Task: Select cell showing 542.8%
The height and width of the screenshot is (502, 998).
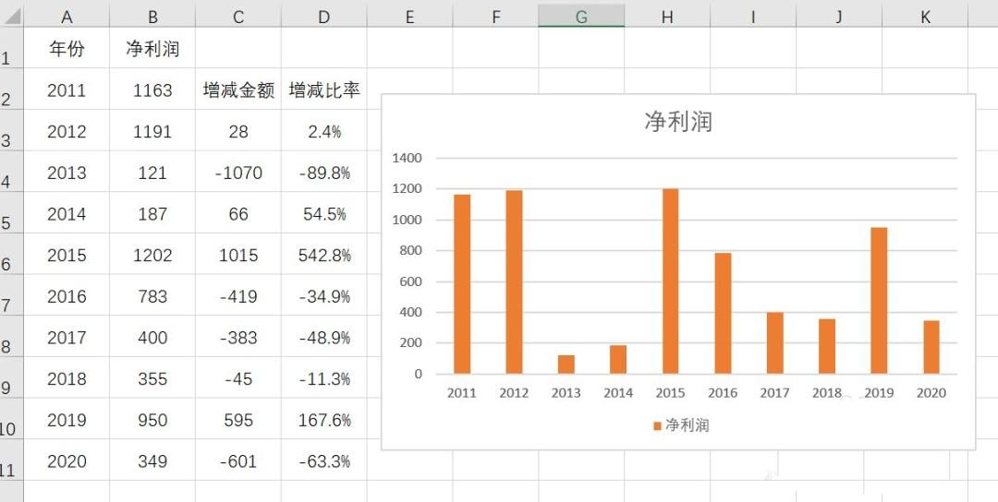Action: [324, 256]
